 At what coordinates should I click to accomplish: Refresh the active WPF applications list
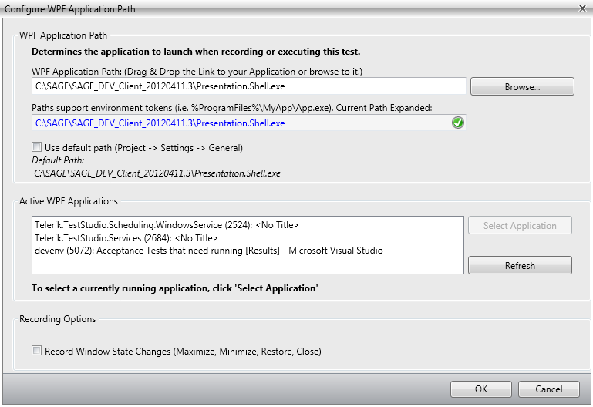520,265
